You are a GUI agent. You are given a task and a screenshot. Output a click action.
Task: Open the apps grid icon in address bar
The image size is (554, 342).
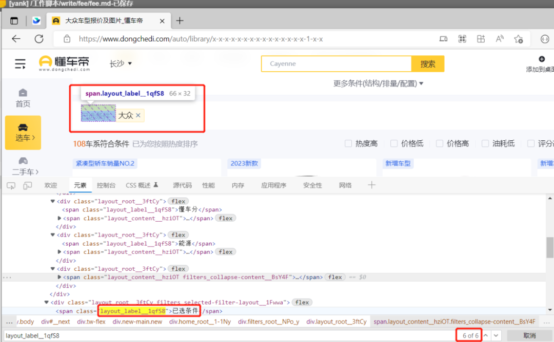pyautogui.click(x=481, y=39)
